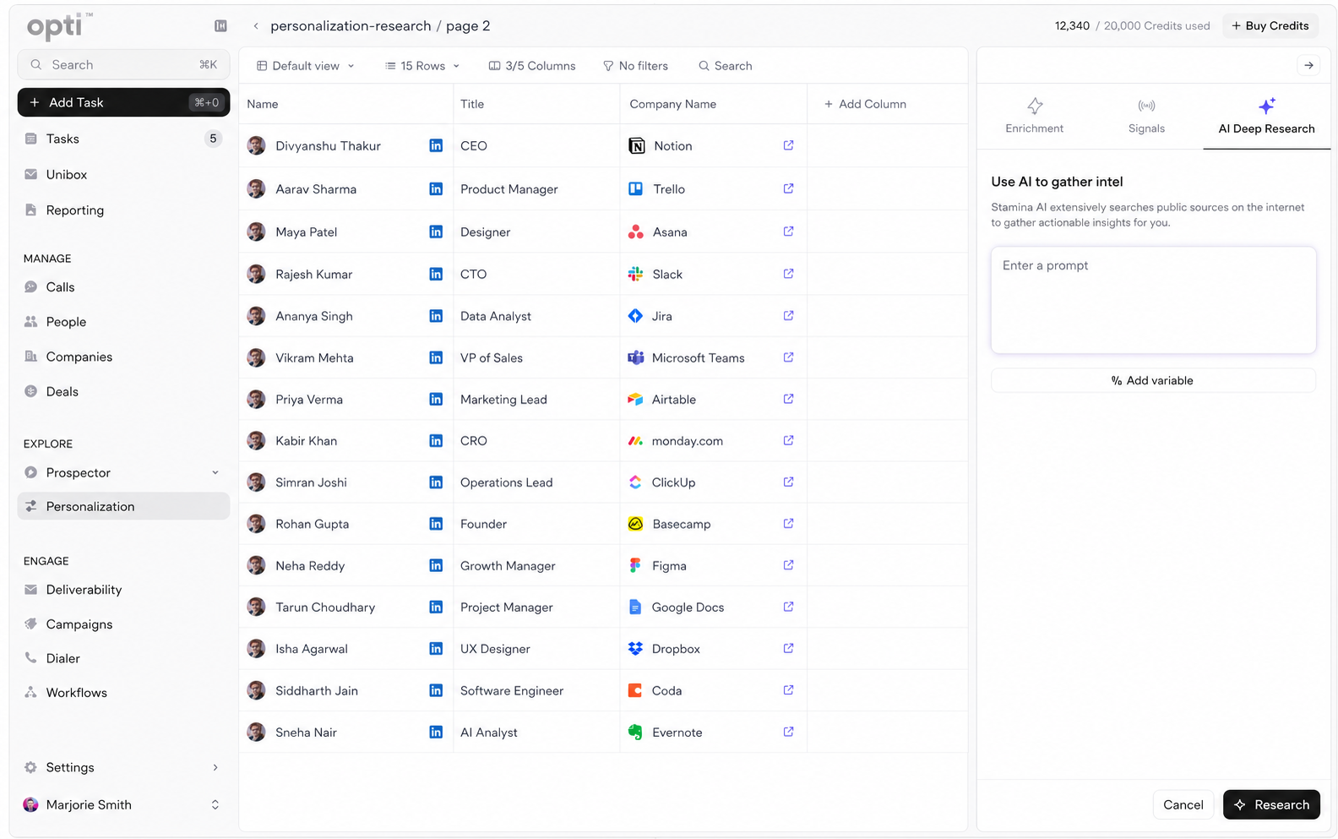Screen dimensions: 1338x839
Task: Click the Cancel button
Action: click(x=1183, y=804)
